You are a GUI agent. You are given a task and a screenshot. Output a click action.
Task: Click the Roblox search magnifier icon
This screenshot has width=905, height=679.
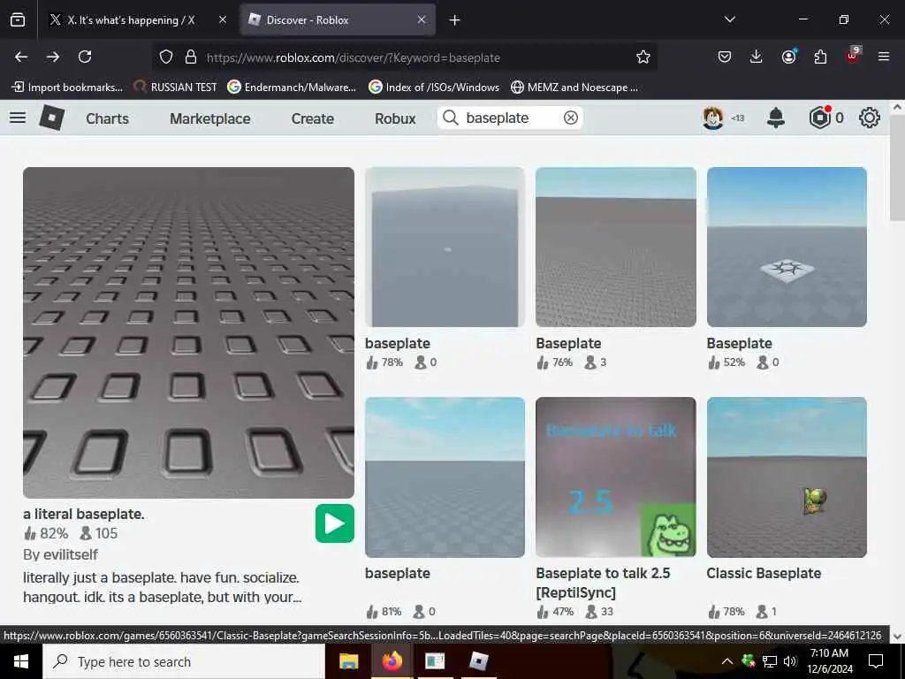[450, 118]
